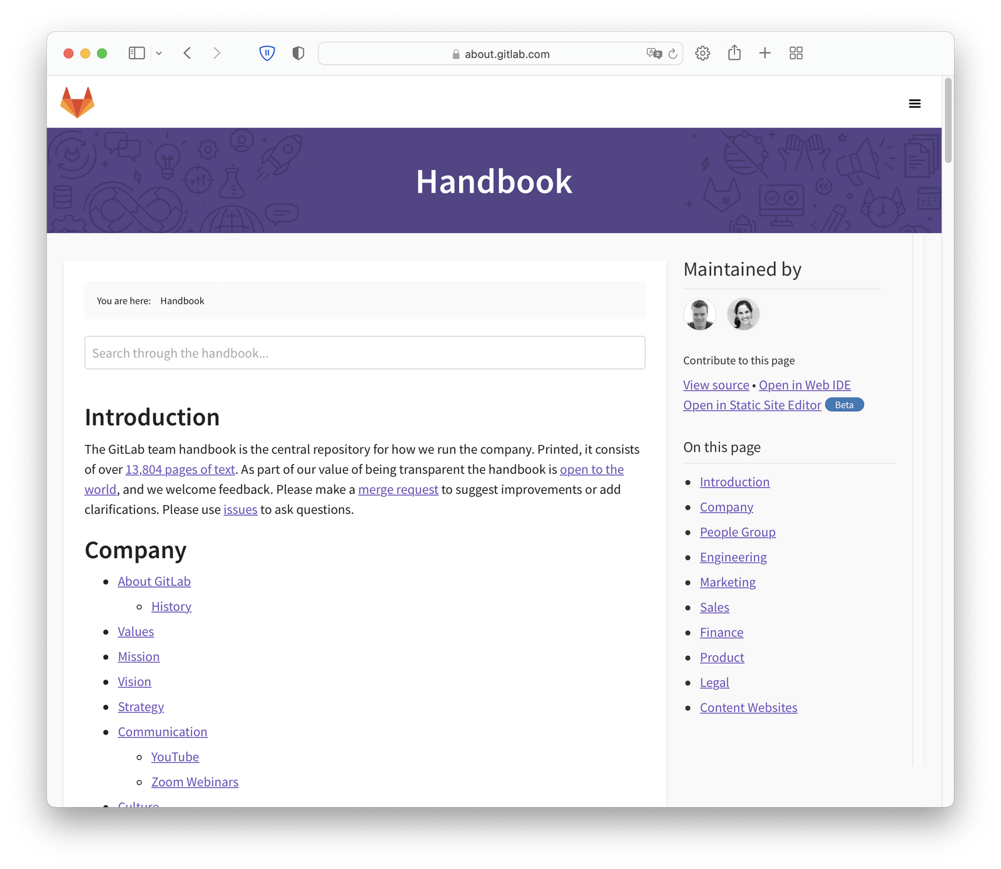Open the Static Site Editor Beta page
This screenshot has width=1001, height=869.
tap(751, 404)
